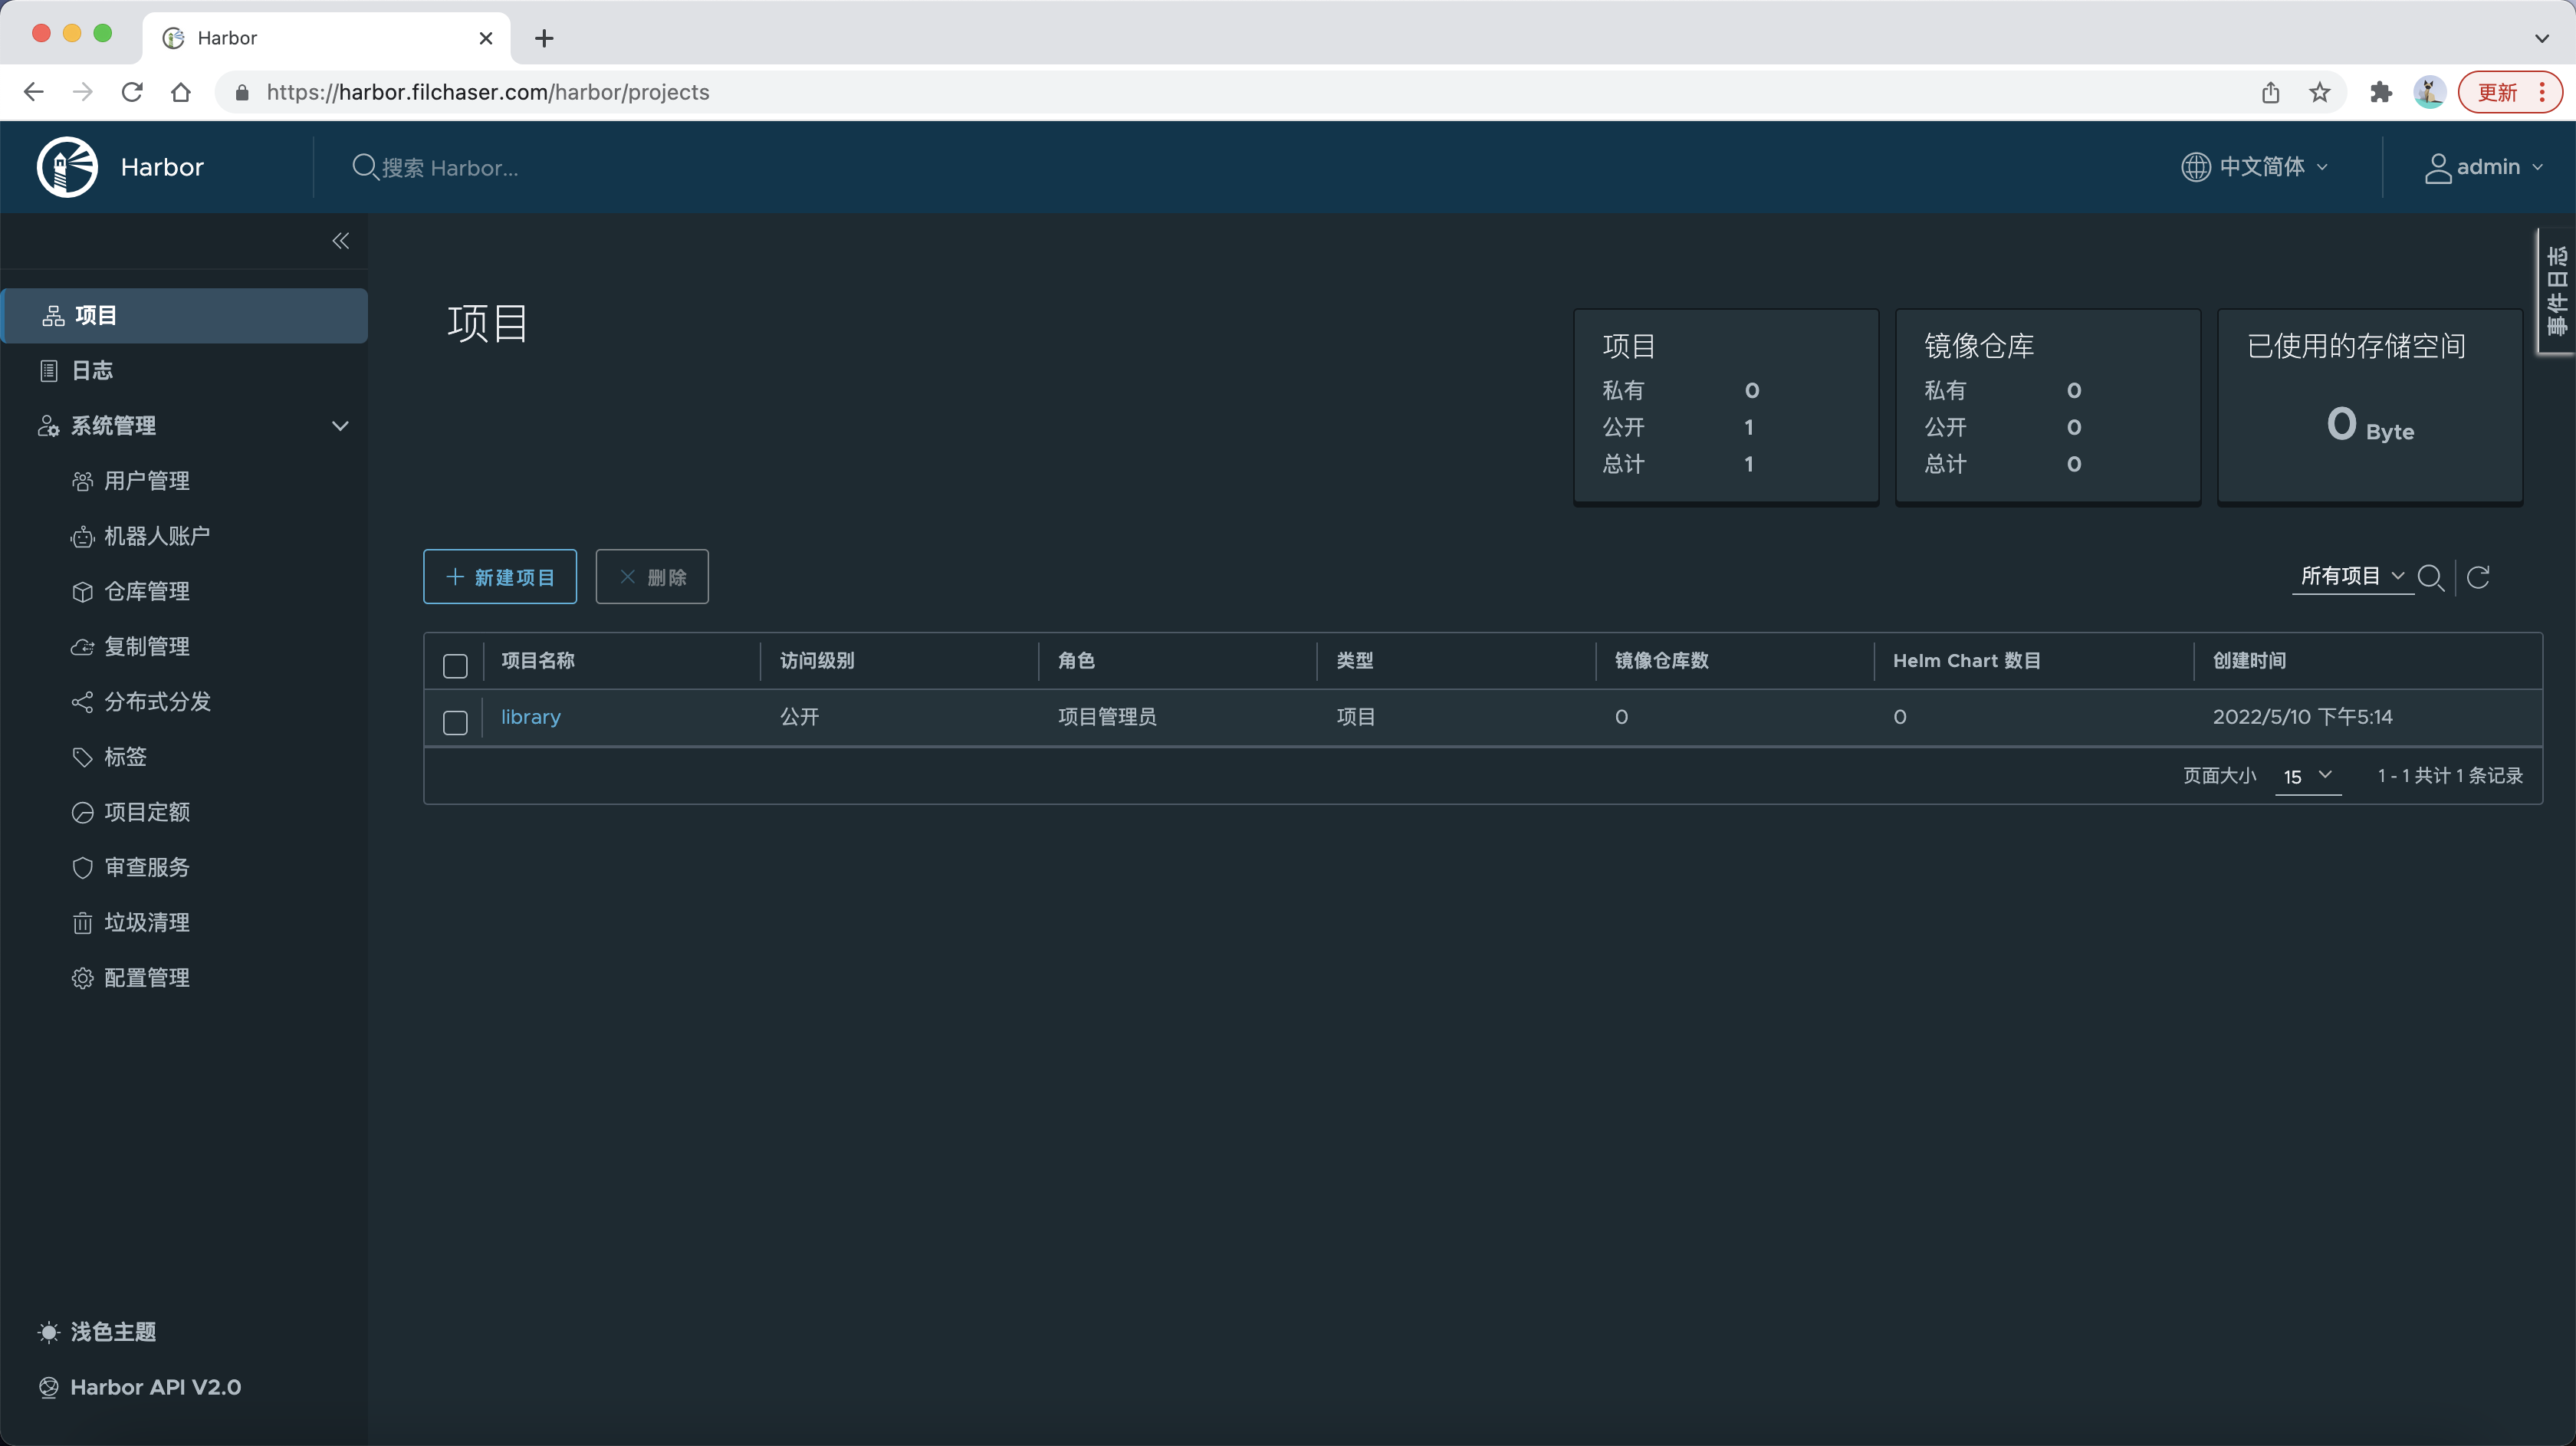Screen dimensions: 2576x1446
Task: Check the library project row checkbox
Action: tap(455, 722)
